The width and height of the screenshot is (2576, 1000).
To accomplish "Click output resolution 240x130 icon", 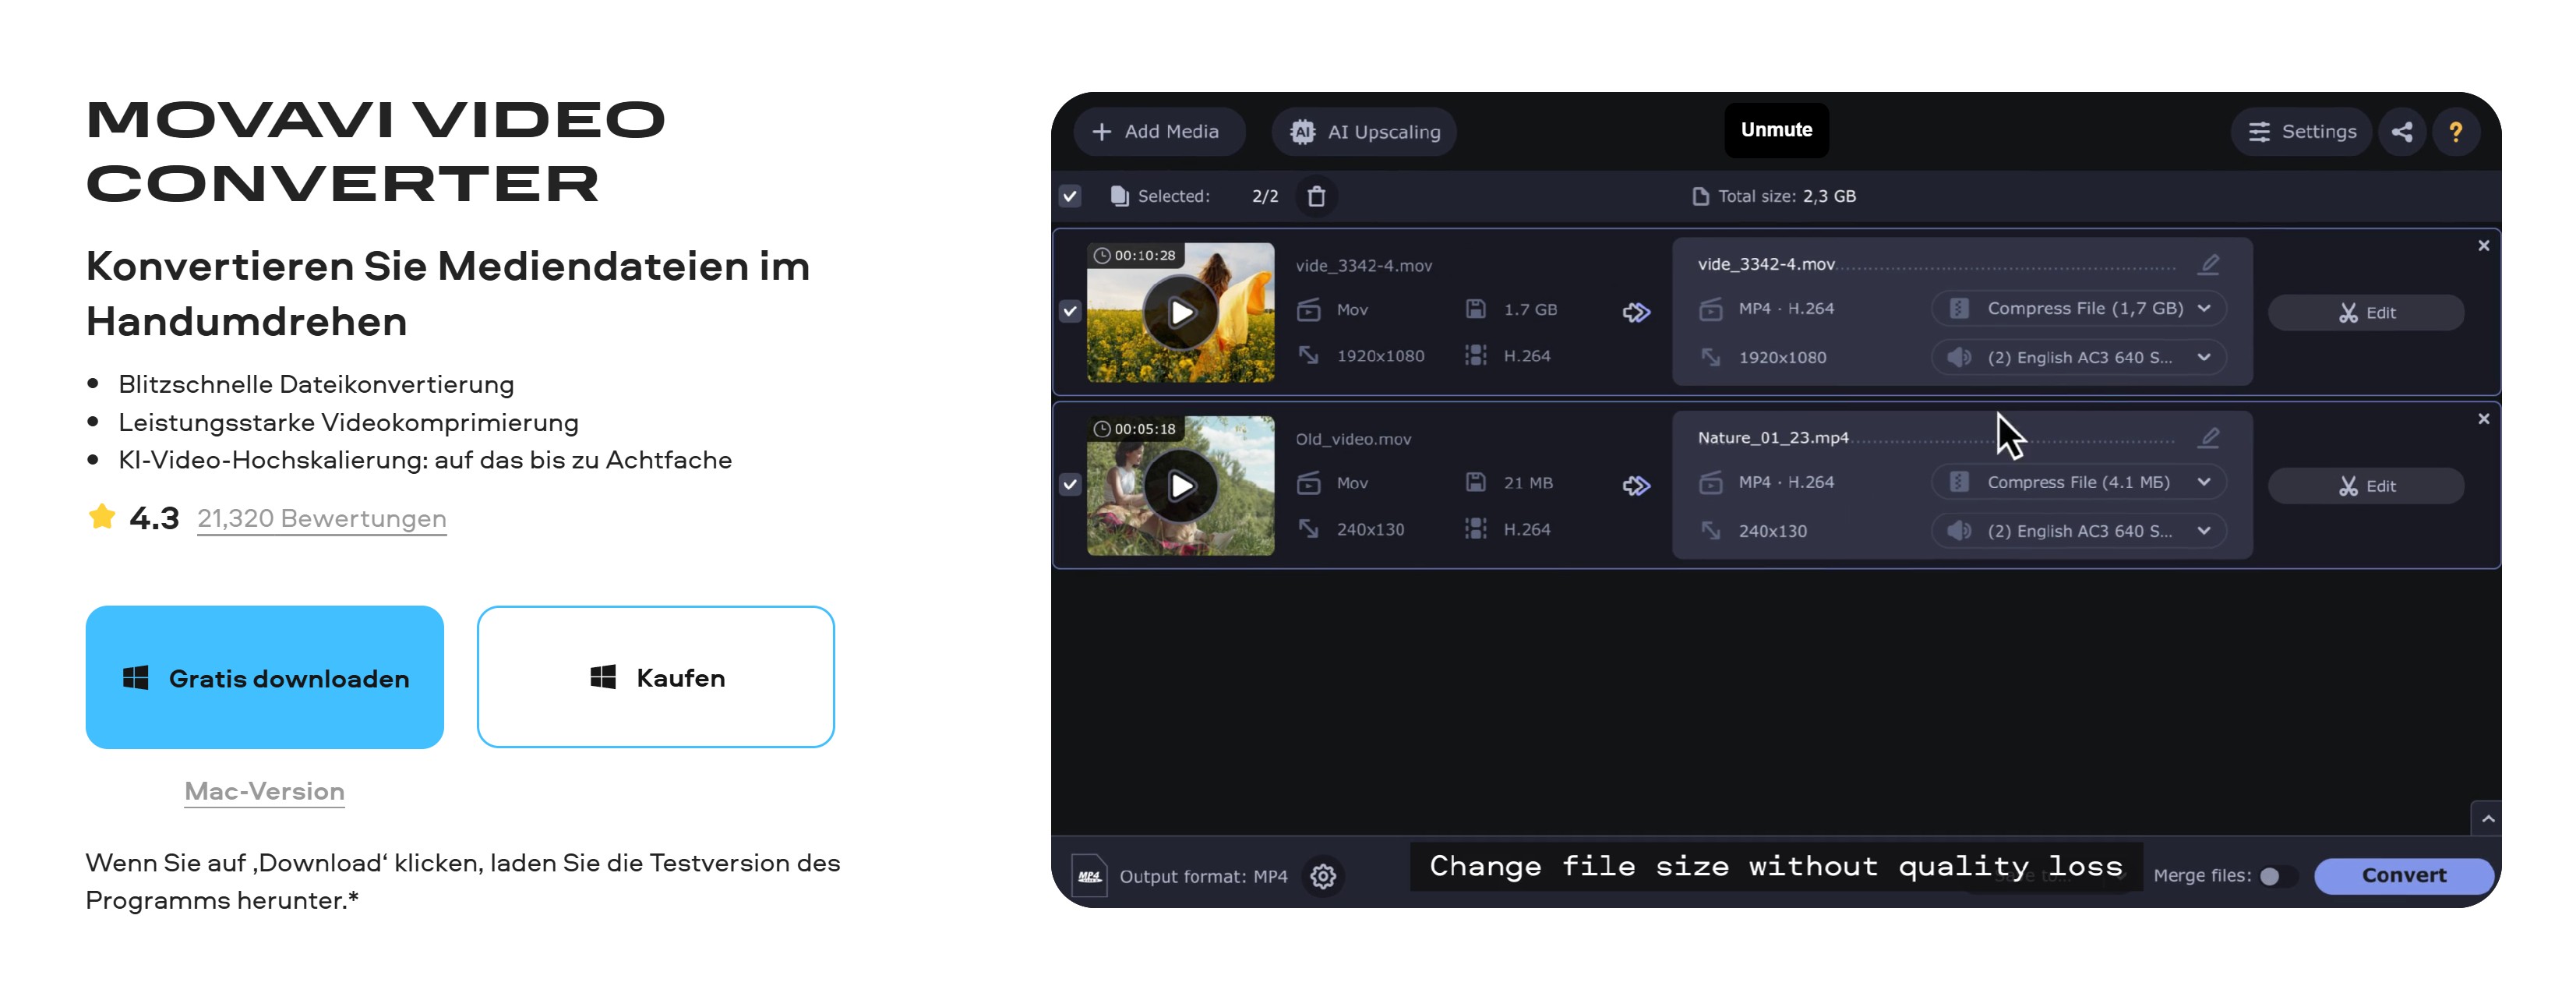I will [x=1711, y=530].
